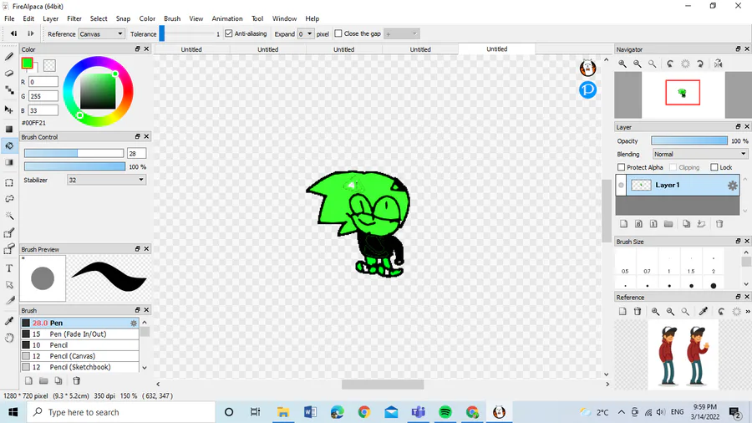This screenshot has width=752, height=423.
Task: Enable Close the gap checkbox
Action: pyautogui.click(x=338, y=33)
